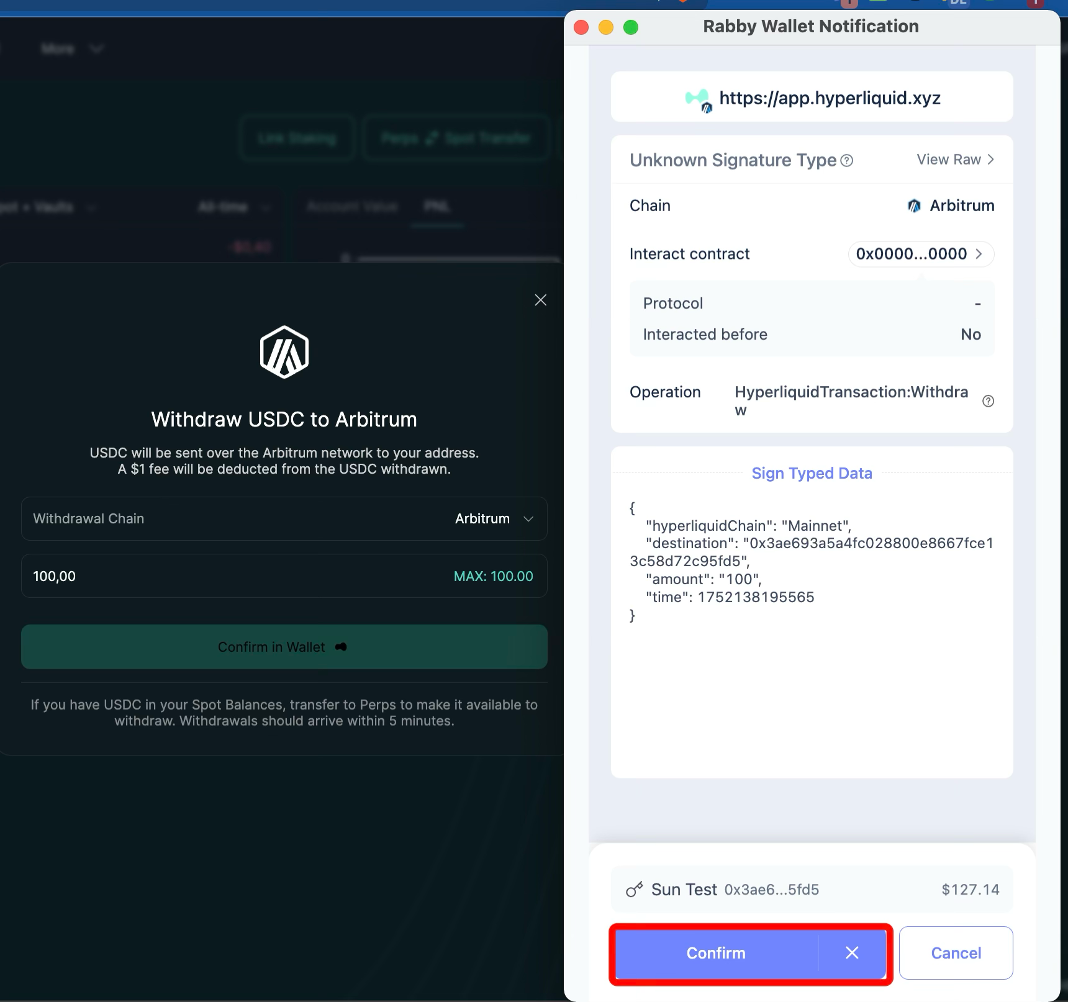Click the help icon next to Operation
The width and height of the screenshot is (1068, 1002).
coord(988,401)
